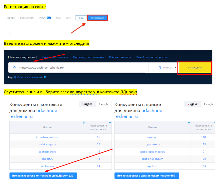
Task: Open tochka-sept.ru domain link
Action: [47, 144]
